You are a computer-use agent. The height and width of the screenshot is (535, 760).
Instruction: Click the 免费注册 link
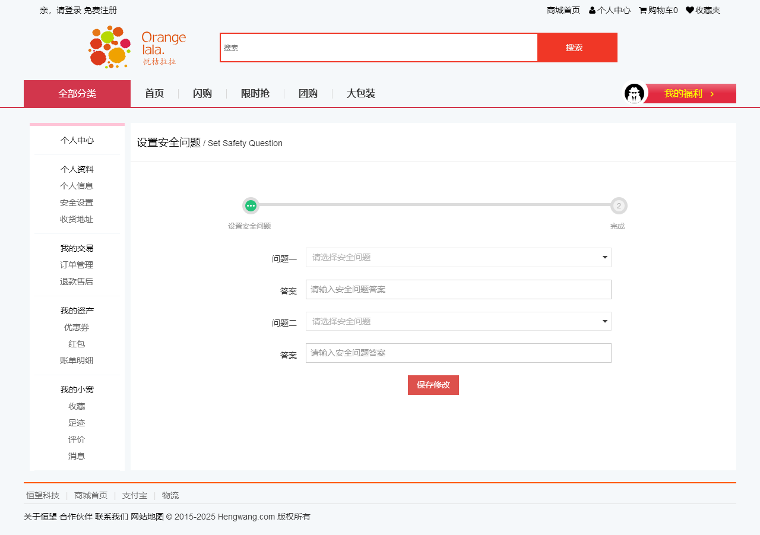[x=100, y=10]
